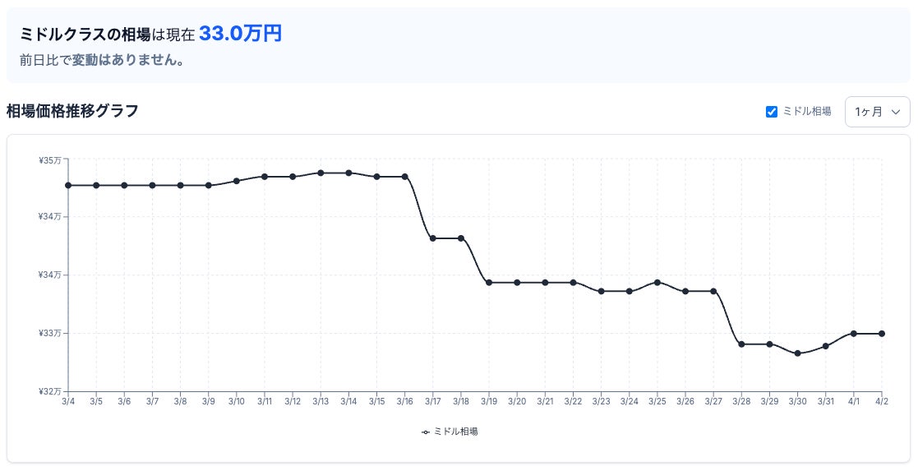Click the data point at 3/19
918x471 pixels.
(489, 283)
